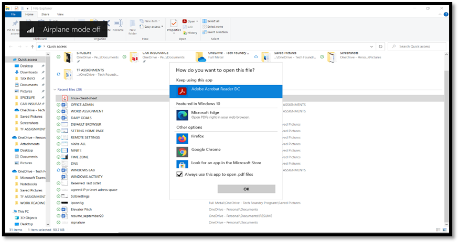The width and height of the screenshot is (459, 243).
Task: Open the File tab
Action: (13, 14)
